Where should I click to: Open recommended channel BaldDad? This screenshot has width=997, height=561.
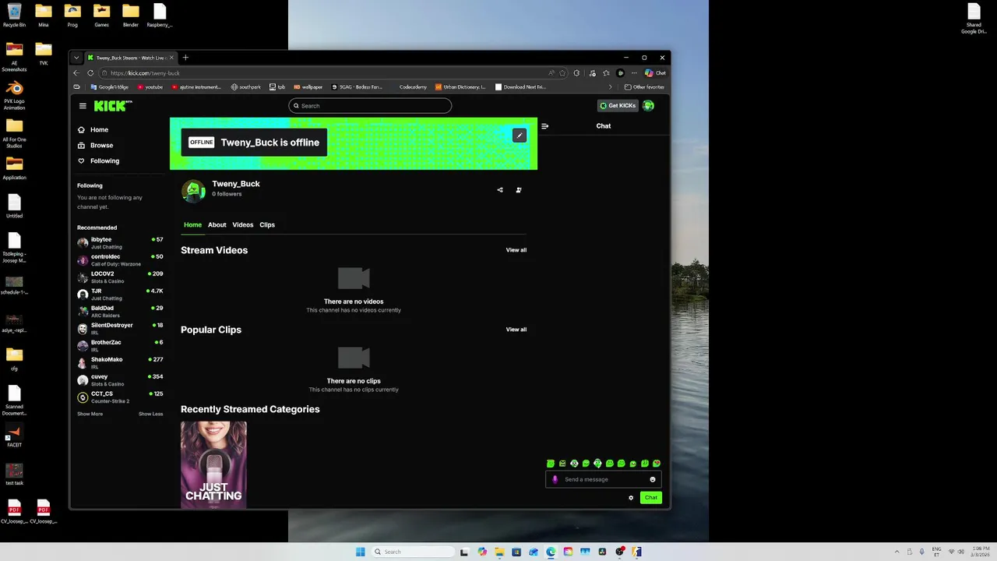(120, 312)
